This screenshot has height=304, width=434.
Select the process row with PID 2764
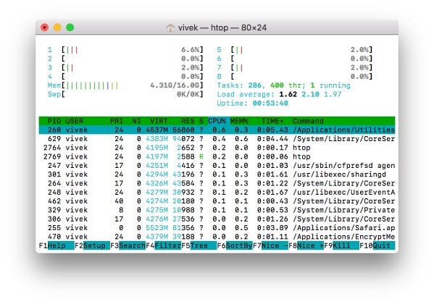(217, 148)
